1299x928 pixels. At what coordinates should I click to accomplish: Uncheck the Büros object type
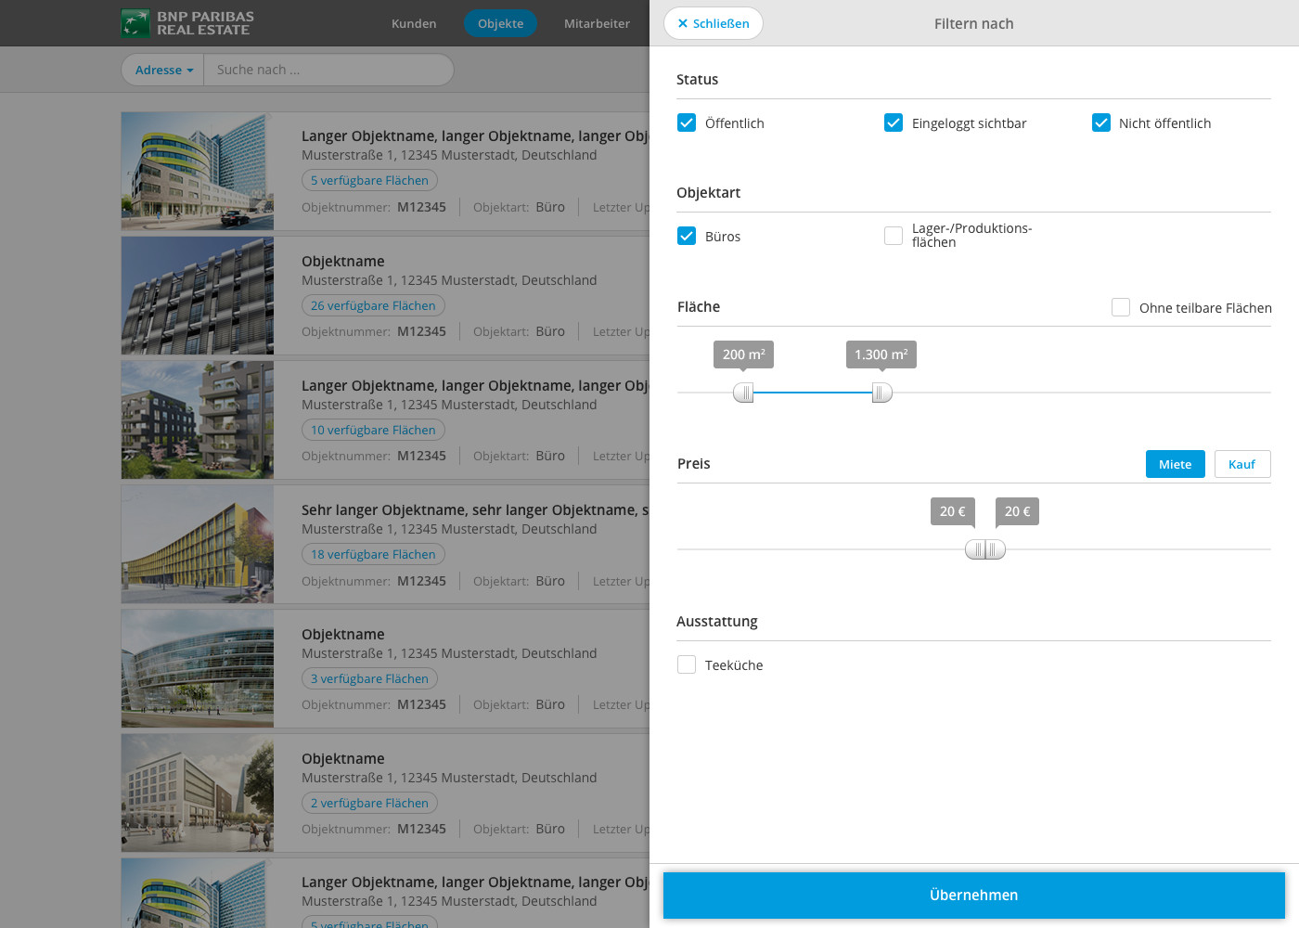pyautogui.click(x=687, y=236)
